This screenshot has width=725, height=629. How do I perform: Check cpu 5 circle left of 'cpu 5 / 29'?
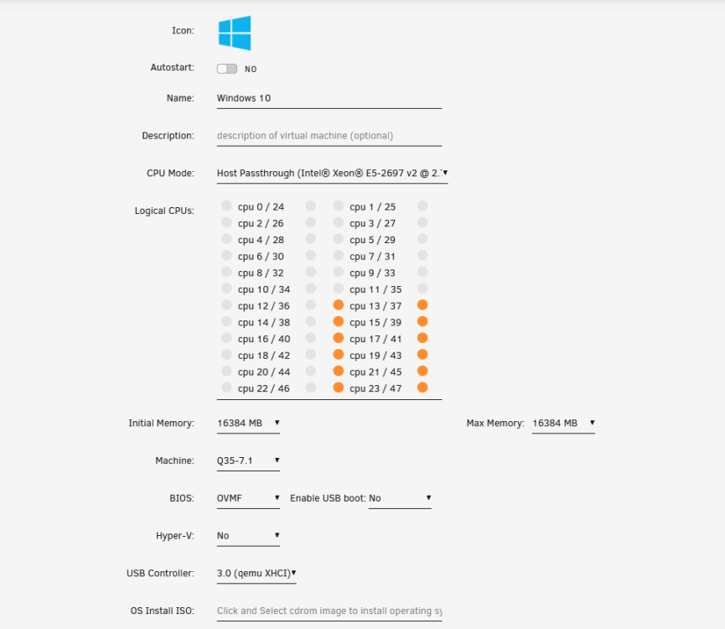click(339, 239)
